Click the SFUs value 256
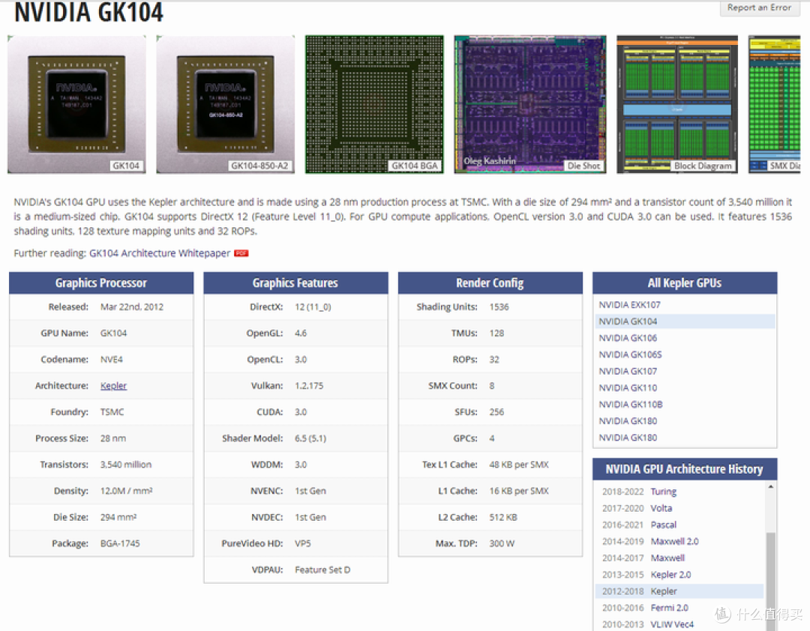The width and height of the screenshot is (810, 631). click(496, 412)
